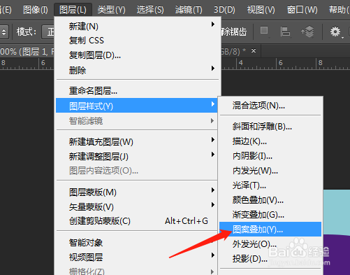Choose 内阴影(I)... layer style
The image size is (350, 275).
click(x=270, y=156)
